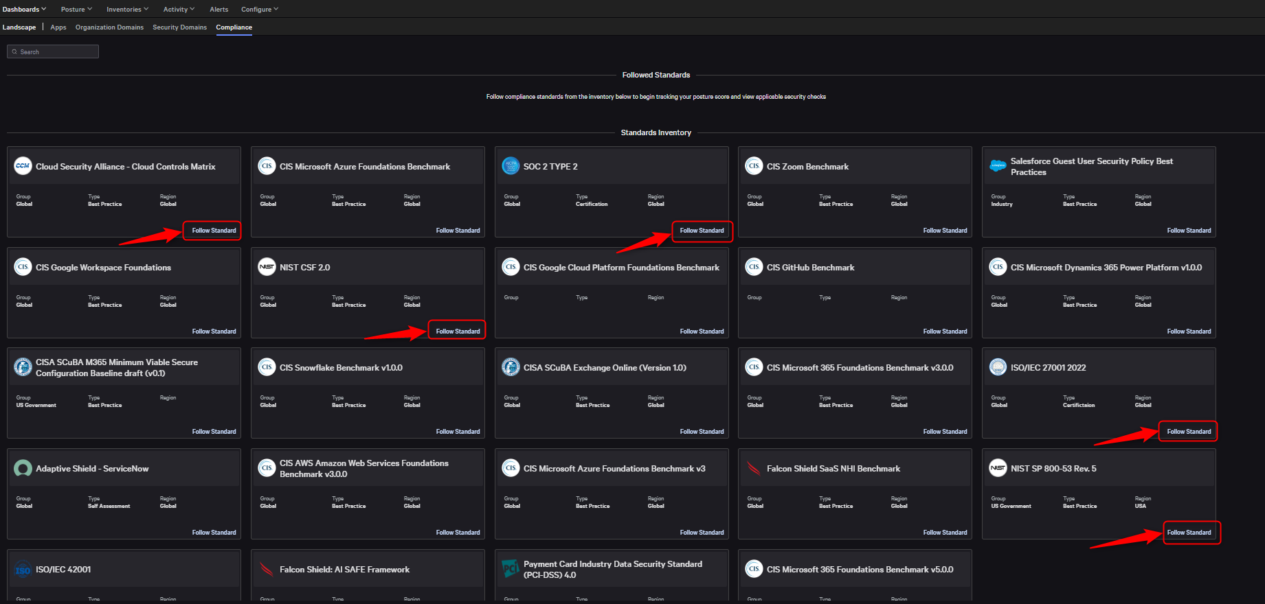Click the Falcon Shield AI SAFE Framework icon
Screen dimensions: 1265x604
click(267, 569)
